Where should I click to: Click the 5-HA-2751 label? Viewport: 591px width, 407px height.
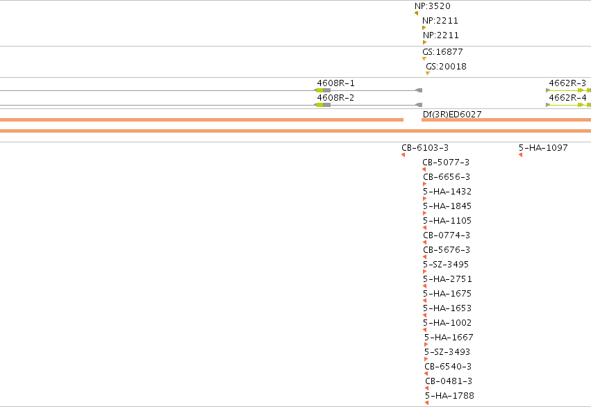447,279
